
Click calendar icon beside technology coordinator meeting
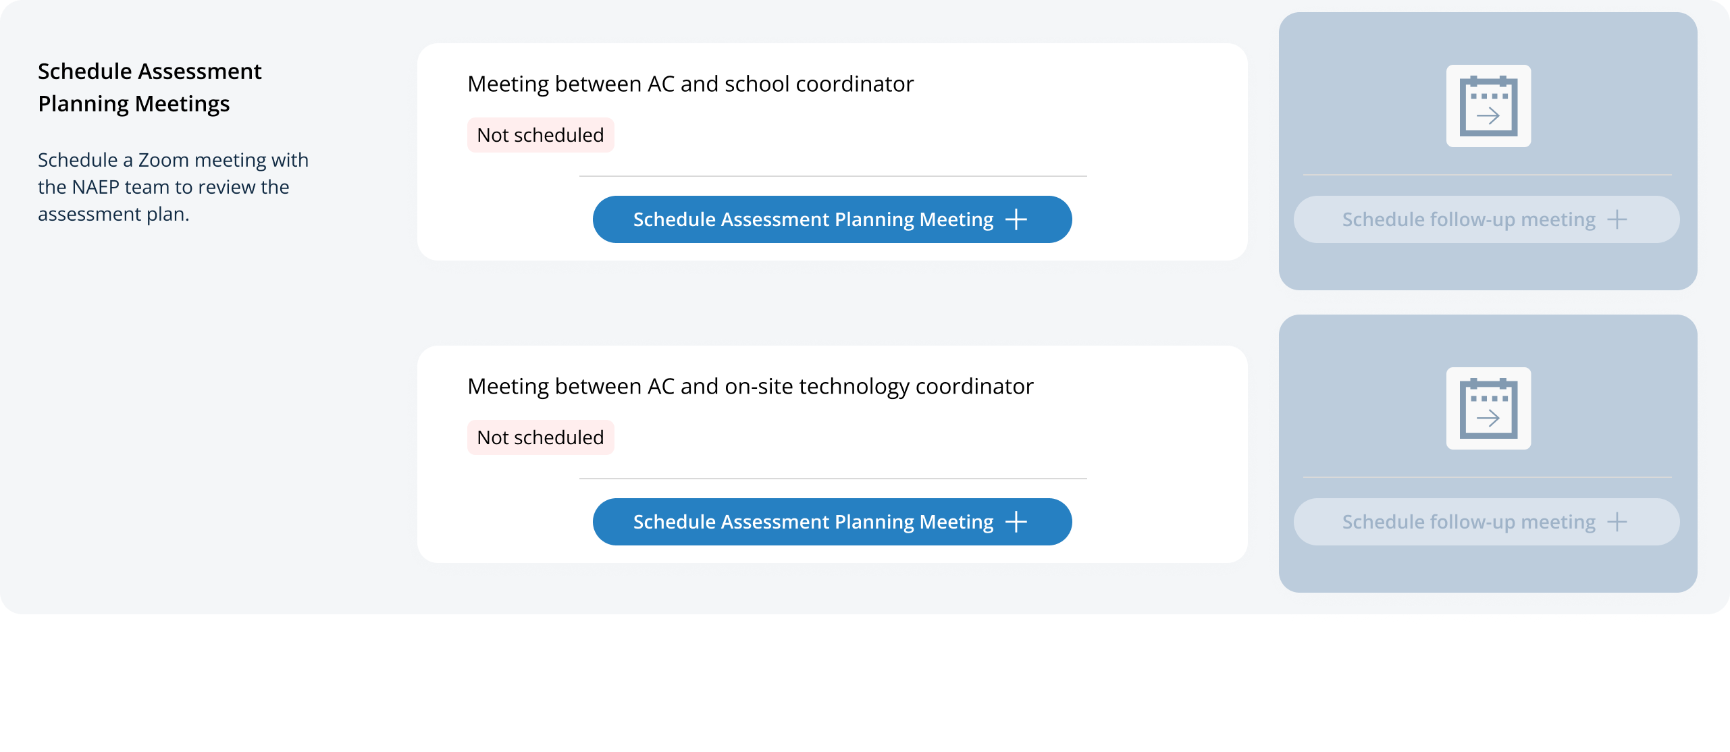[1488, 408]
